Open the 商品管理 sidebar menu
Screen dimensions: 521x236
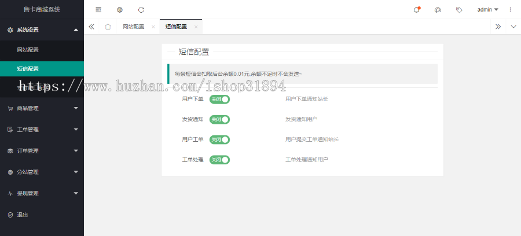click(x=42, y=108)
